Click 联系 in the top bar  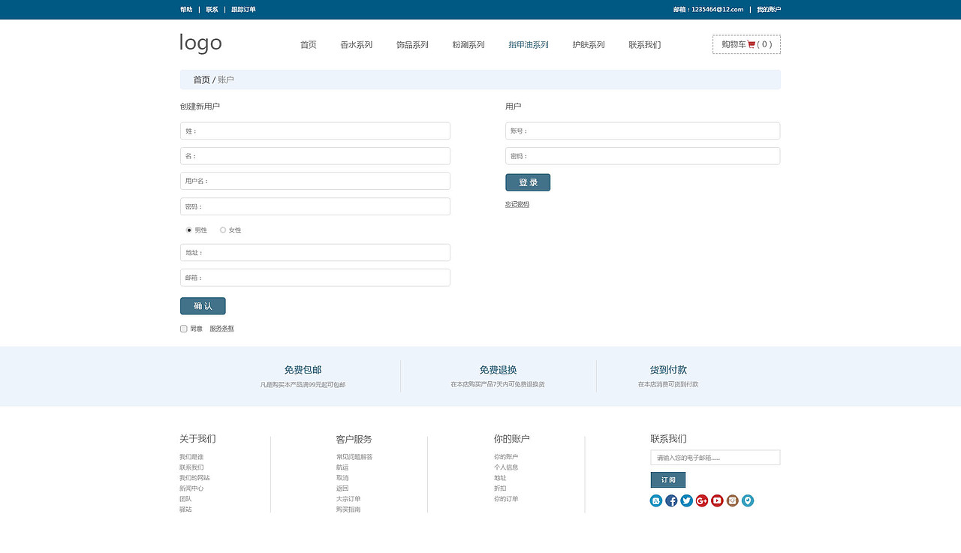pos(212,10)
